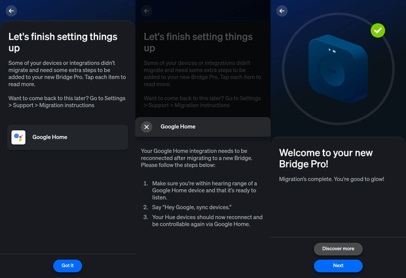Image resolution: width=406 pixels, height=278 pixels.
Task: Open the Discover more button
Action: tap(338, 249)
